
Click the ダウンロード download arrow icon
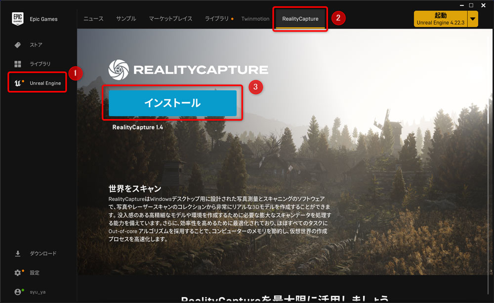pyautogui.click(x=18, y=254)
